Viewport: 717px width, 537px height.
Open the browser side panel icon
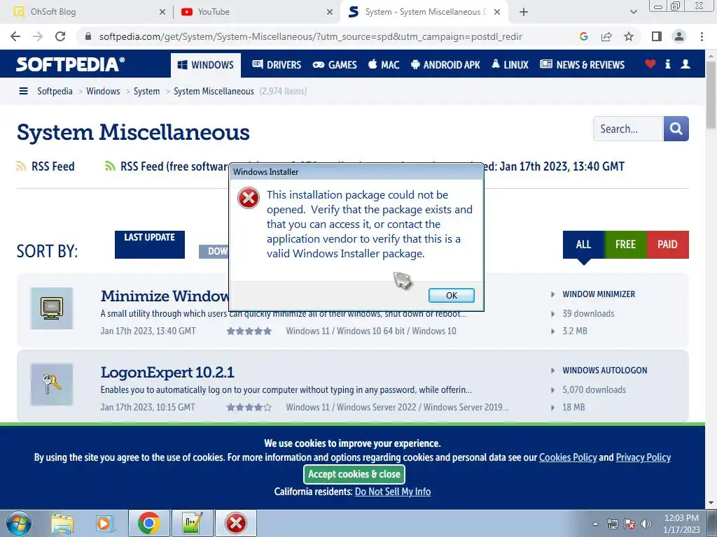coord(657,36)
